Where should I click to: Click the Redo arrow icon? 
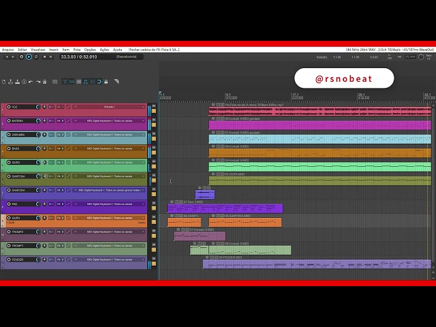point(38,82)
